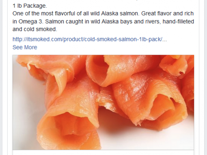Click the link preview card strip below the photo
Screen dimensions: 207x155
pos(103,153)
